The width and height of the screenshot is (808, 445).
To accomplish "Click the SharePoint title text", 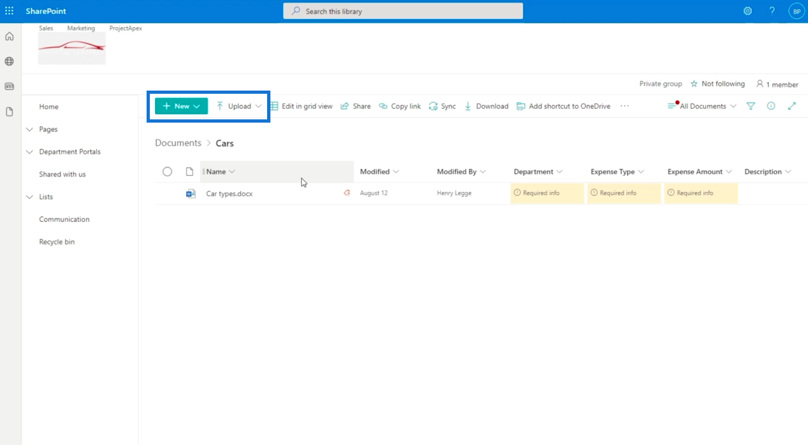I will tap(46, 11).
